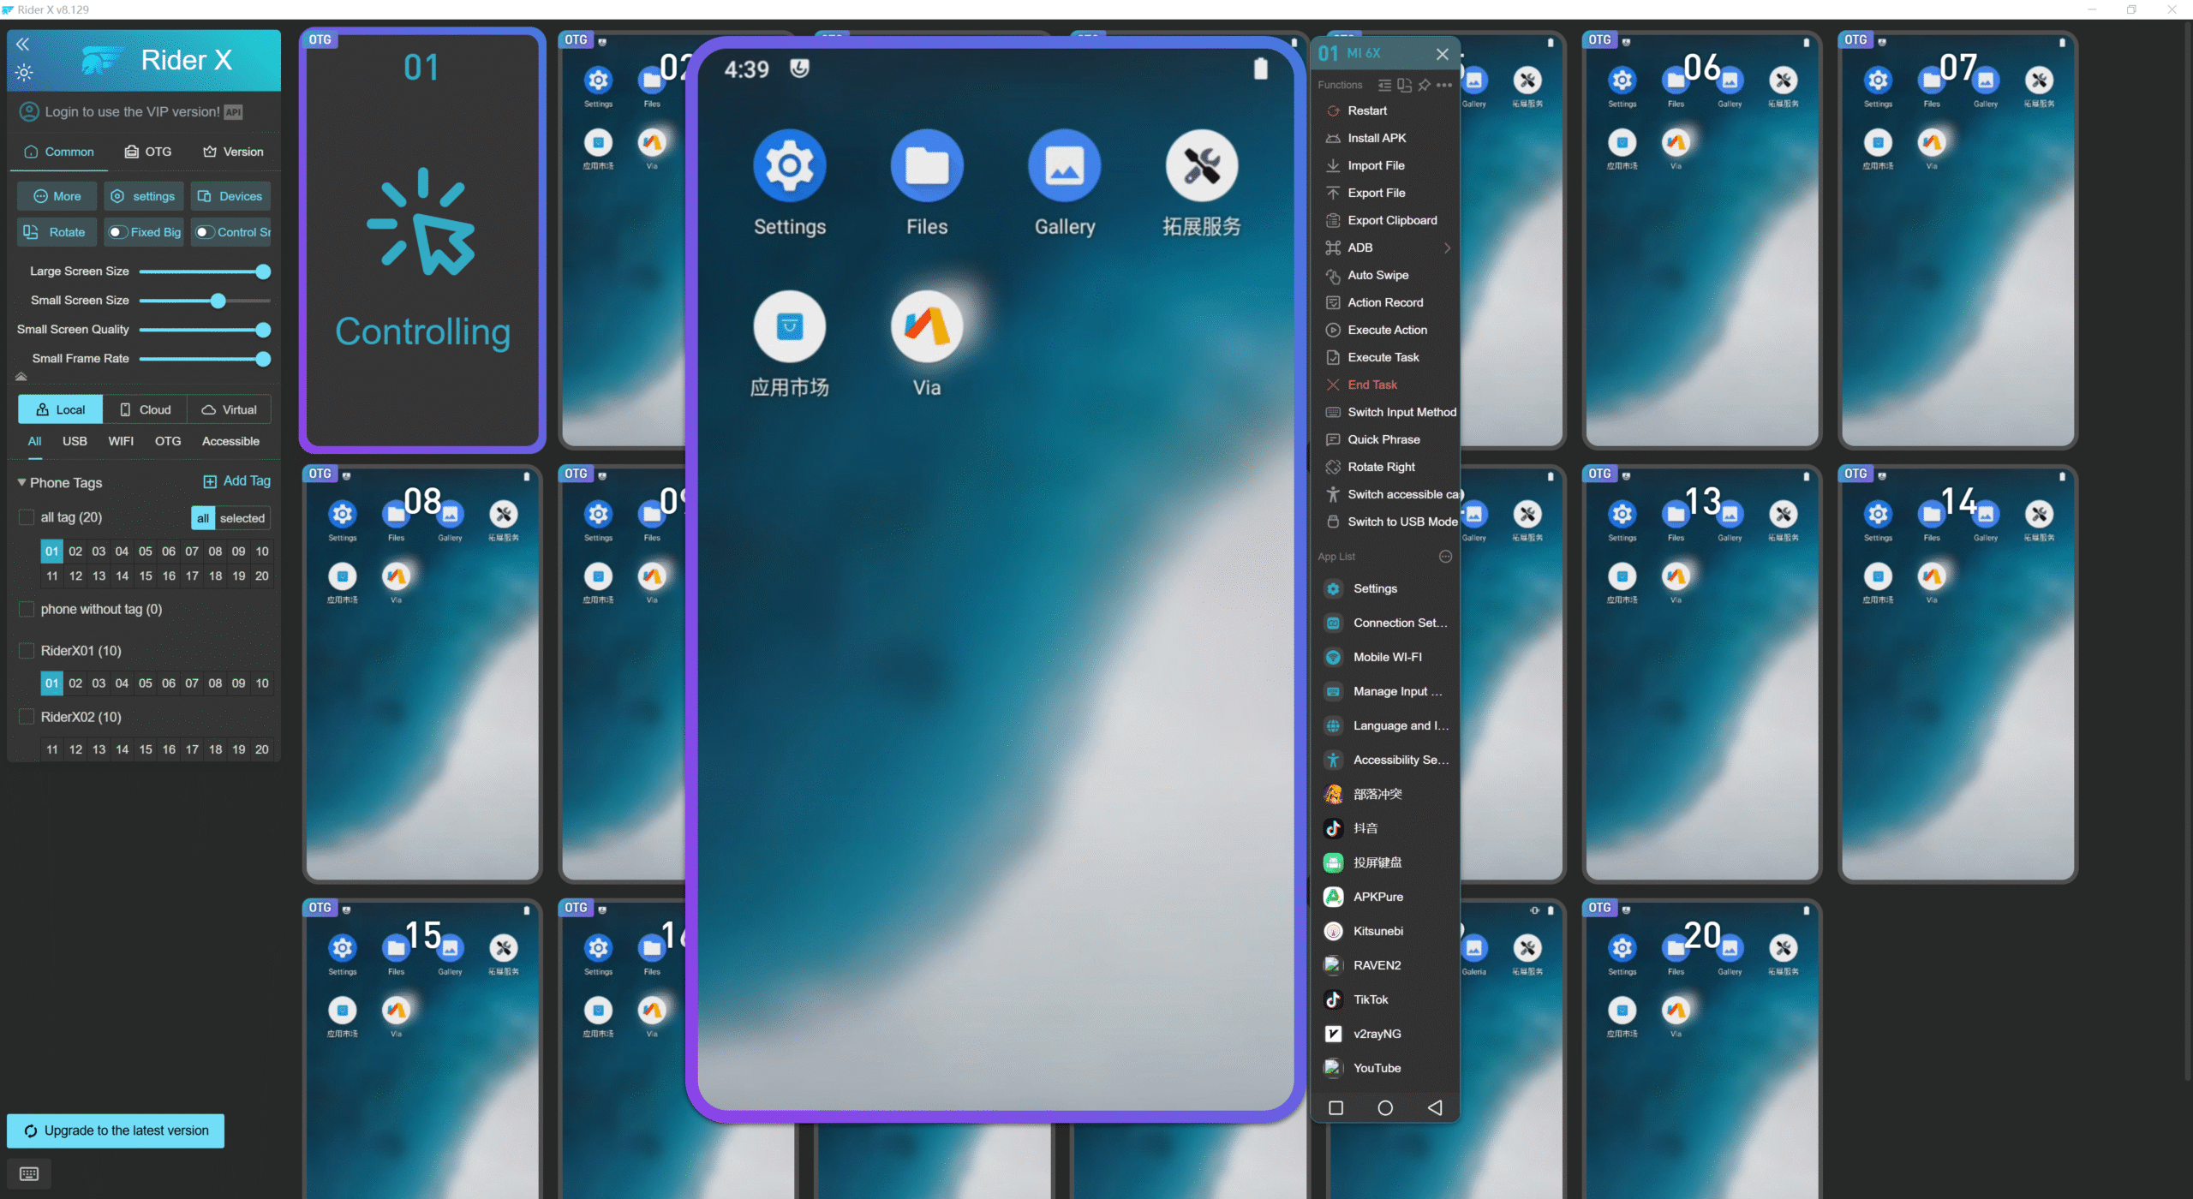
Task: Collapse the left sidebar with double-chevron icon
Action: point(22,45)
